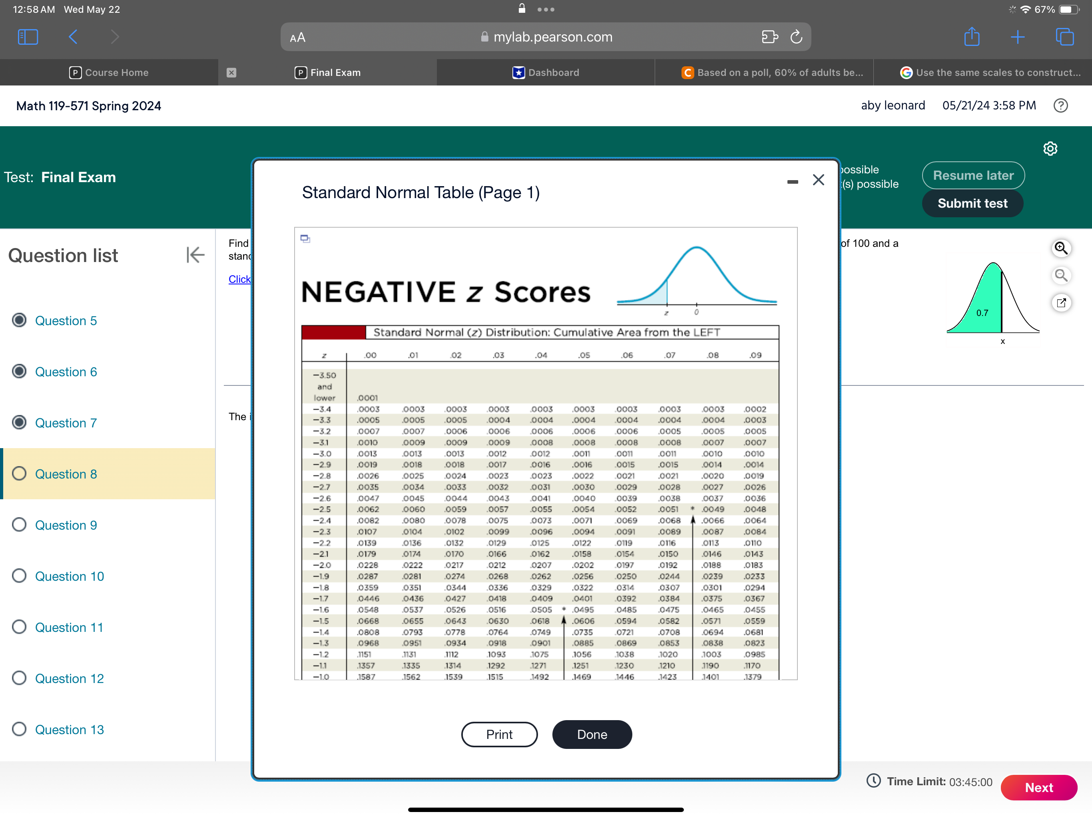This screenshot has height=818, width=1092.
Task: Click the Print button
Action: click(499, 734)
